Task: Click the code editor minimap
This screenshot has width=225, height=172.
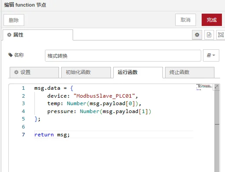Action: click(204, 87)
